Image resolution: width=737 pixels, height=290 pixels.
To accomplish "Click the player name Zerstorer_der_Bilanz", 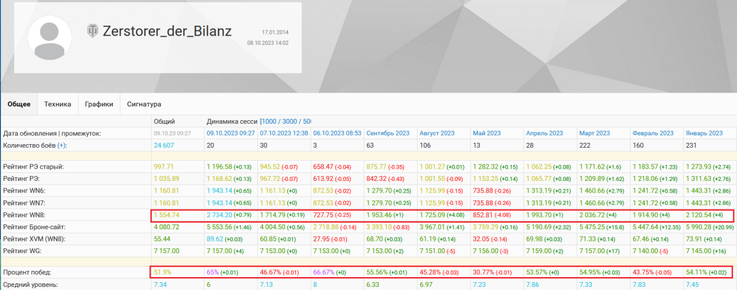I will [167, 31].
